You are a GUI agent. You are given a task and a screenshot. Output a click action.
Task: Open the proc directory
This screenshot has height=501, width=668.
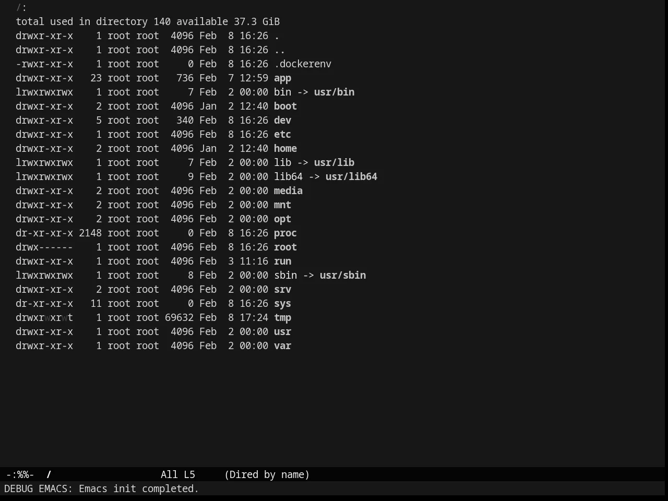click(285, 233)
